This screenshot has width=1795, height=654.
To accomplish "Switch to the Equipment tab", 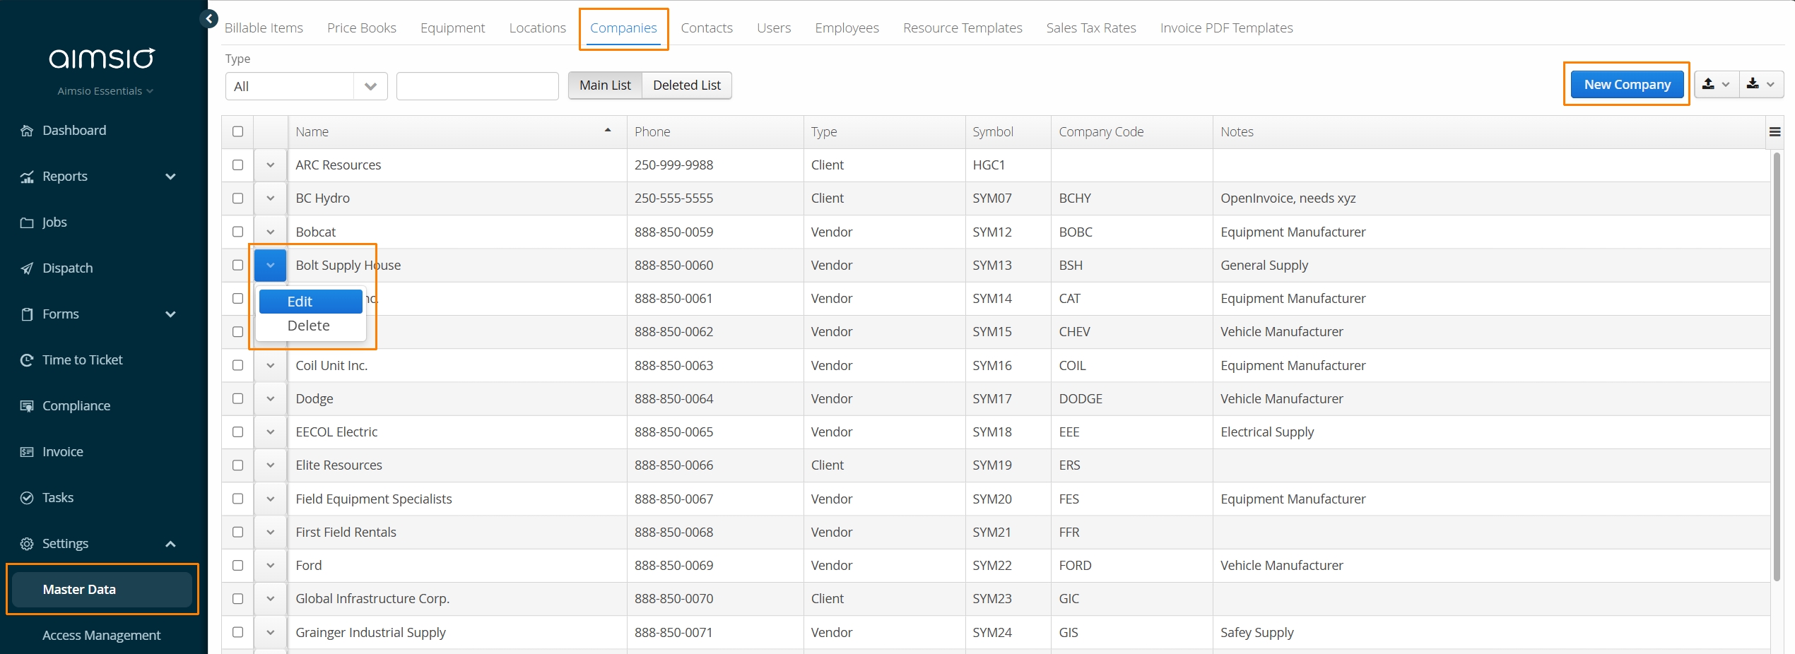I will click(x=452, y=28).
